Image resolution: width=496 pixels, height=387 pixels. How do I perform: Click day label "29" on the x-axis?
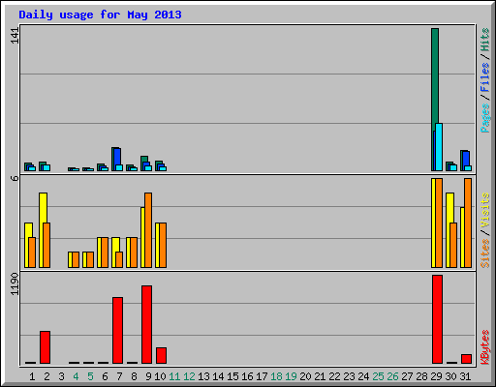point(436,376)
